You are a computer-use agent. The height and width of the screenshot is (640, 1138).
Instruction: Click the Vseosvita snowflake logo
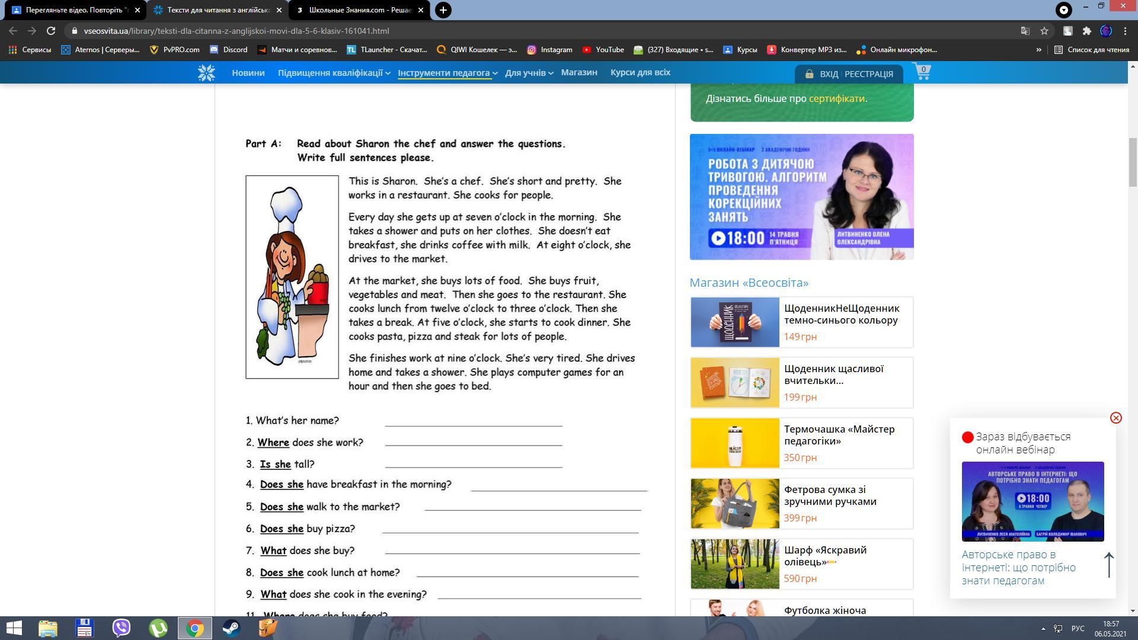[x=206, y=73]
